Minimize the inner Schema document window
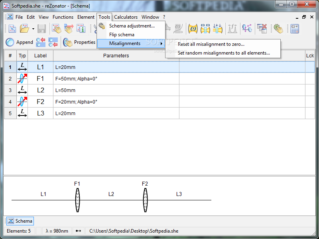This screenshot has width=319, height=239. (297, 18)
